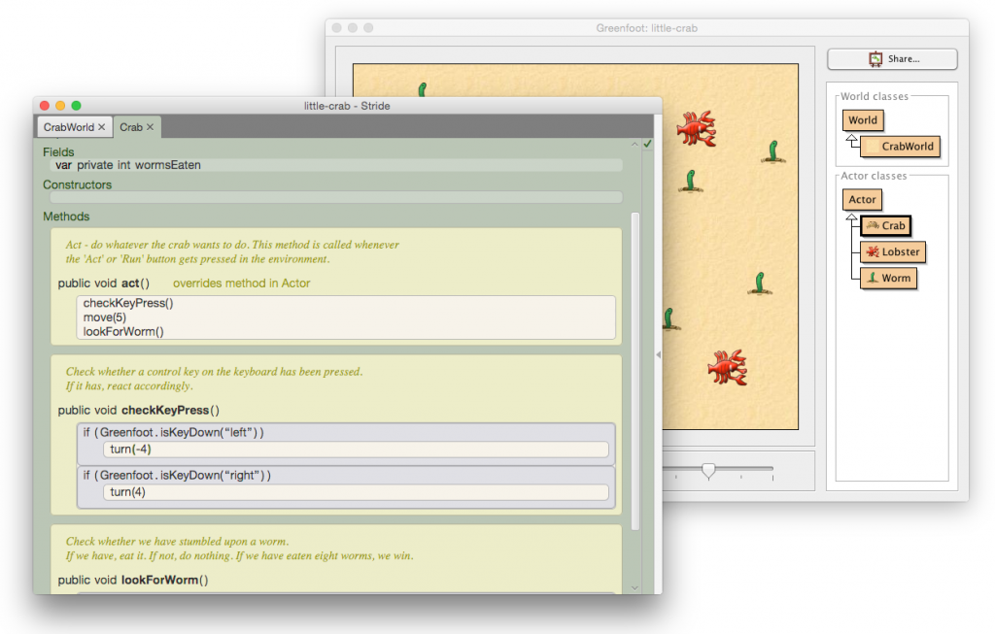Click the World class box

point(863,119)
